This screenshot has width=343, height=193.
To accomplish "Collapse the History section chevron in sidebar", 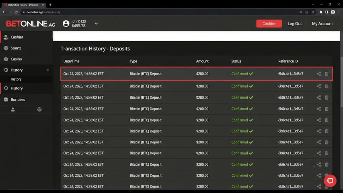I will (x=48, y=70).
